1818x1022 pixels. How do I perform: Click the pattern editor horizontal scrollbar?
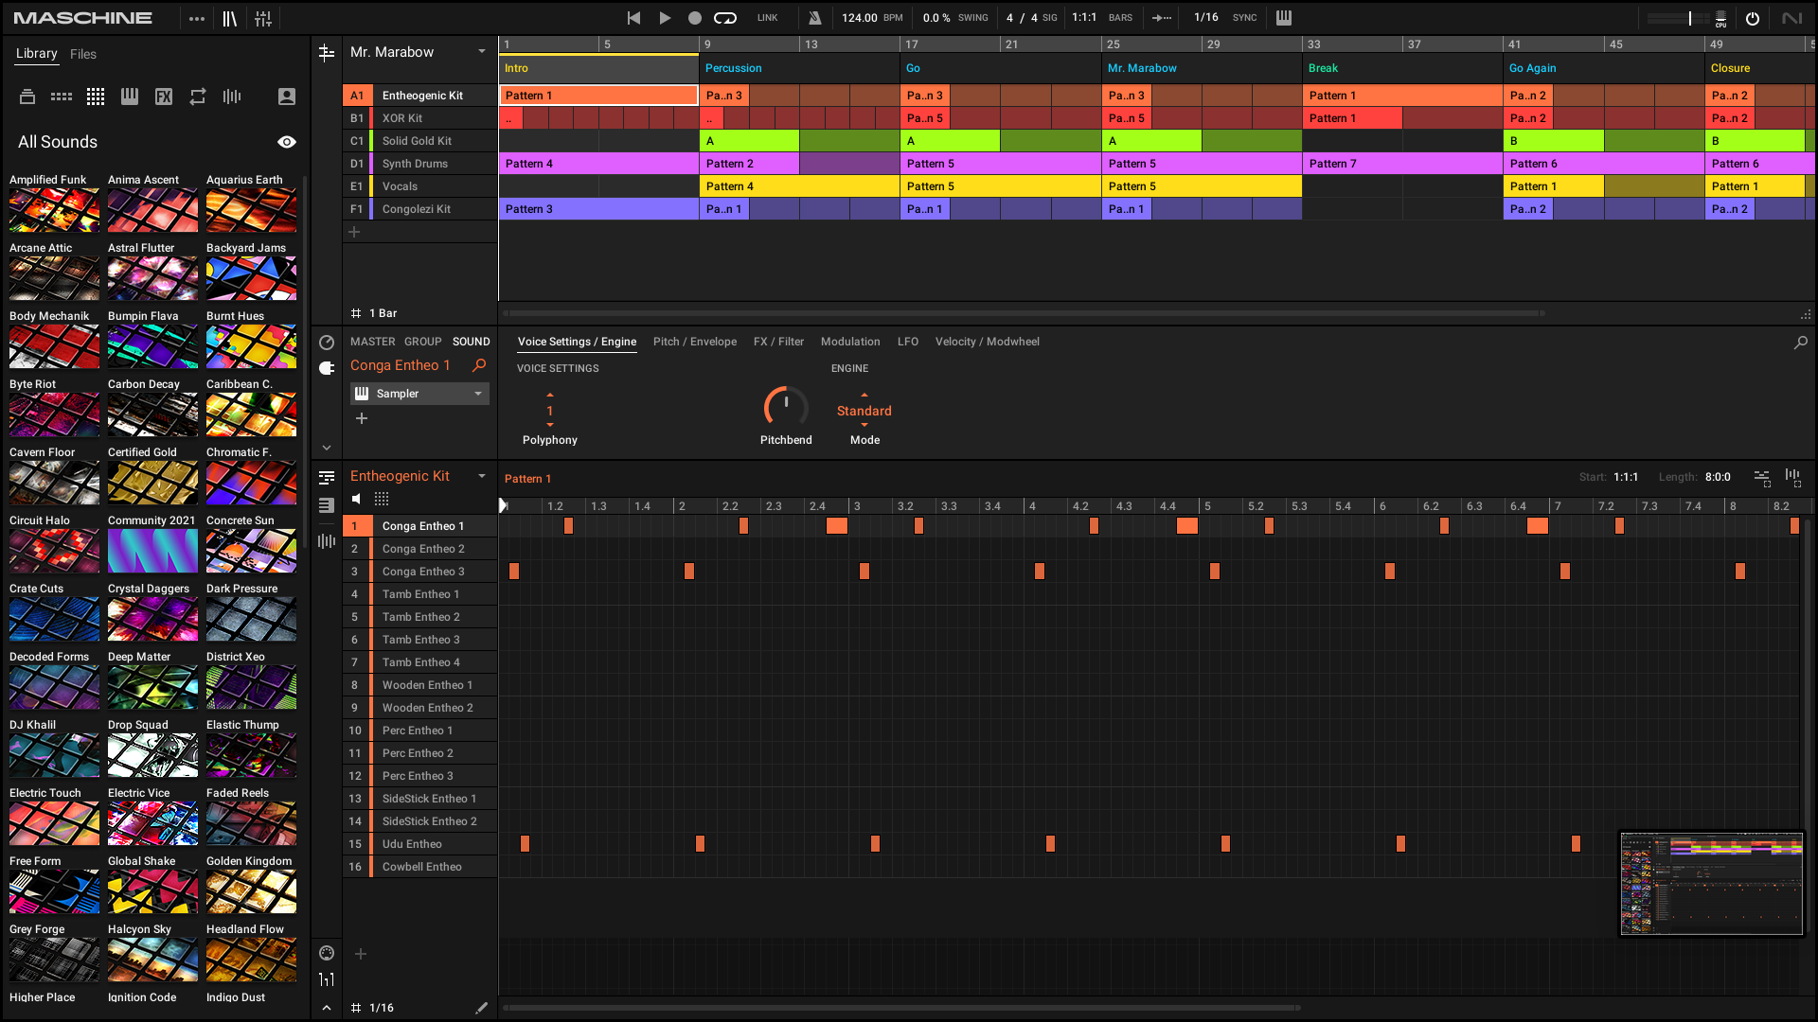click(x=901, y=1008)
